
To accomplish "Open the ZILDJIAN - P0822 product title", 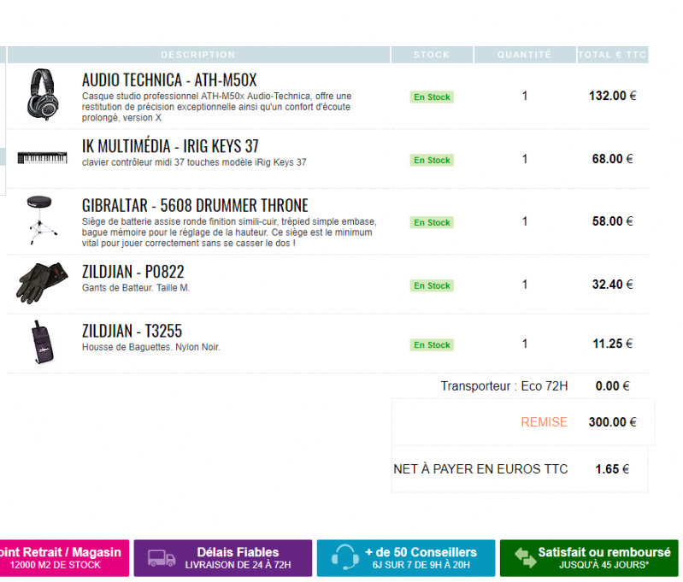I will 132,272.
